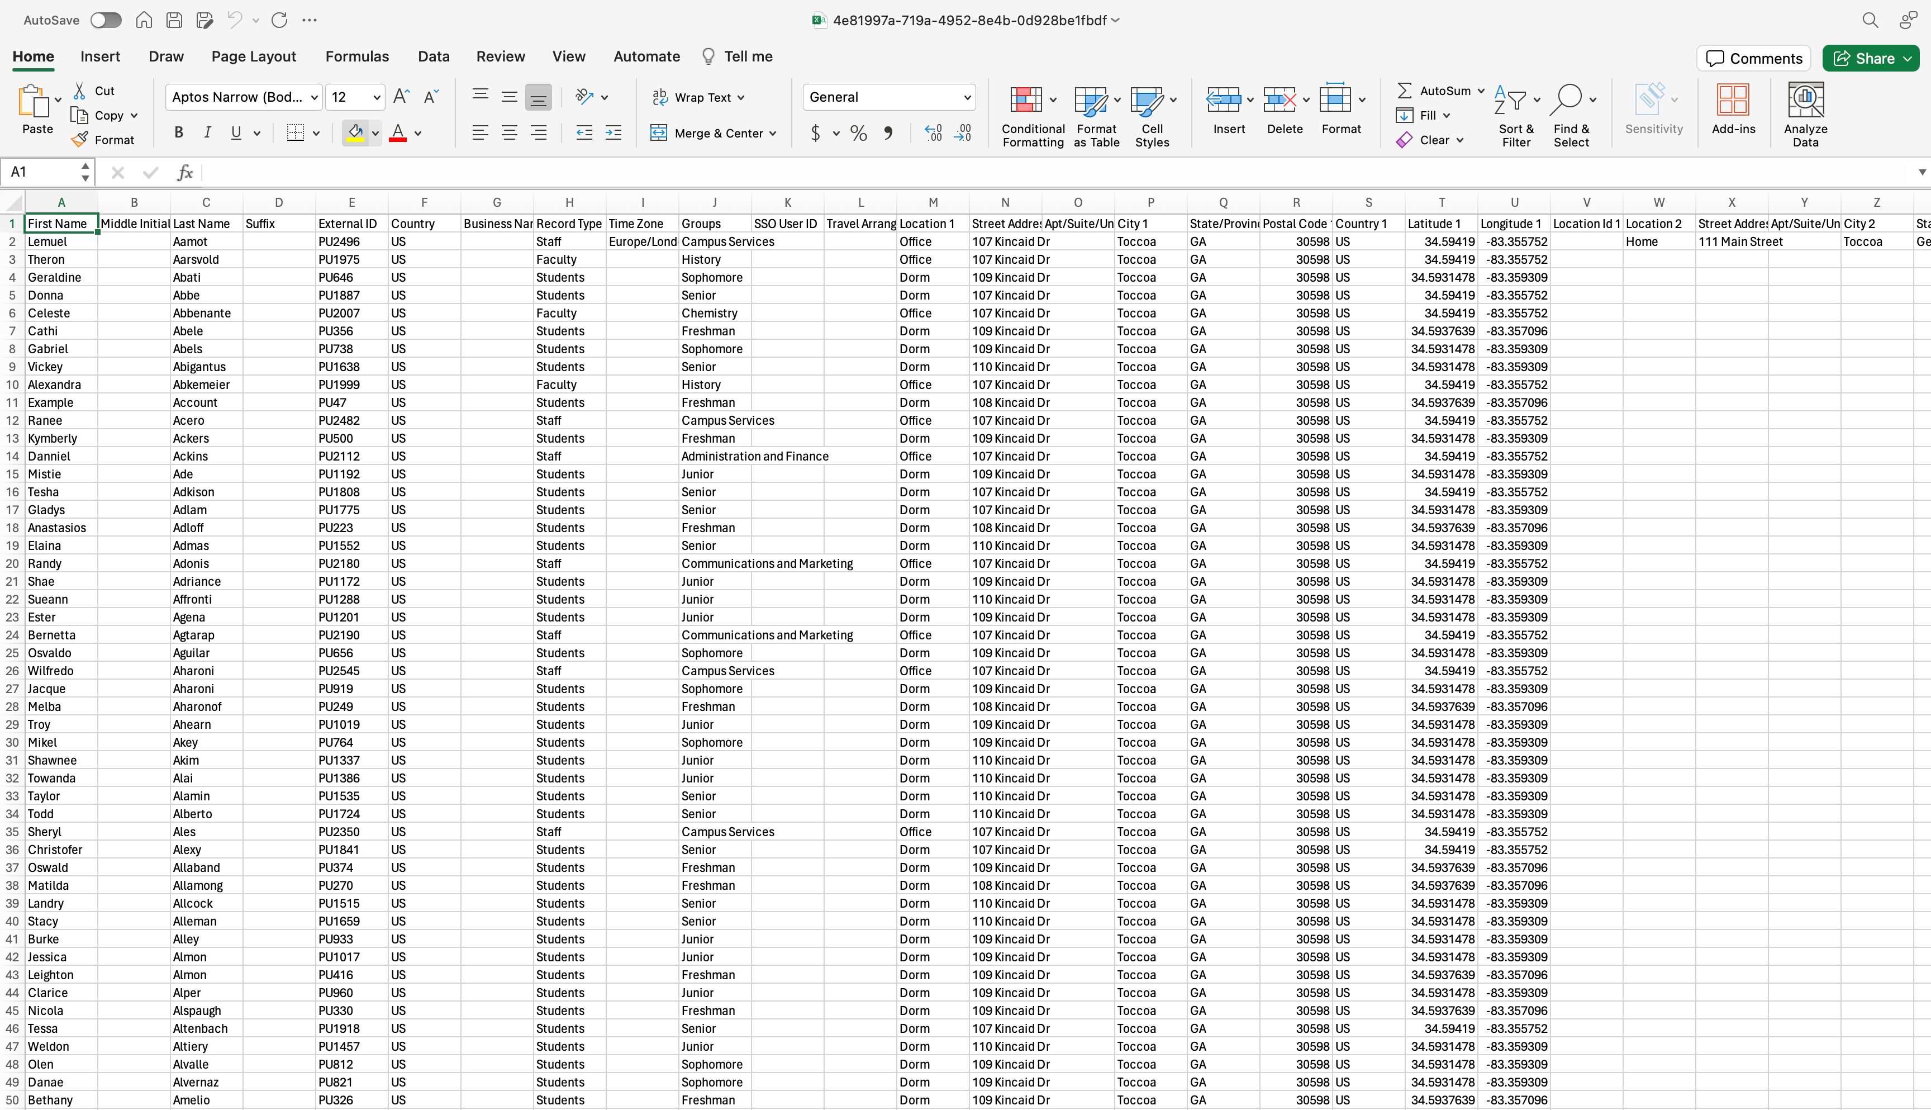Screen dimensions: 1931x1110
Task: Apply the red font color
Action: coord(398,134)
